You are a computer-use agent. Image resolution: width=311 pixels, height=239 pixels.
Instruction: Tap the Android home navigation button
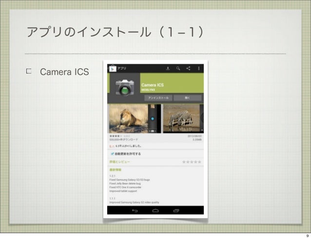[x=155, y=210]
